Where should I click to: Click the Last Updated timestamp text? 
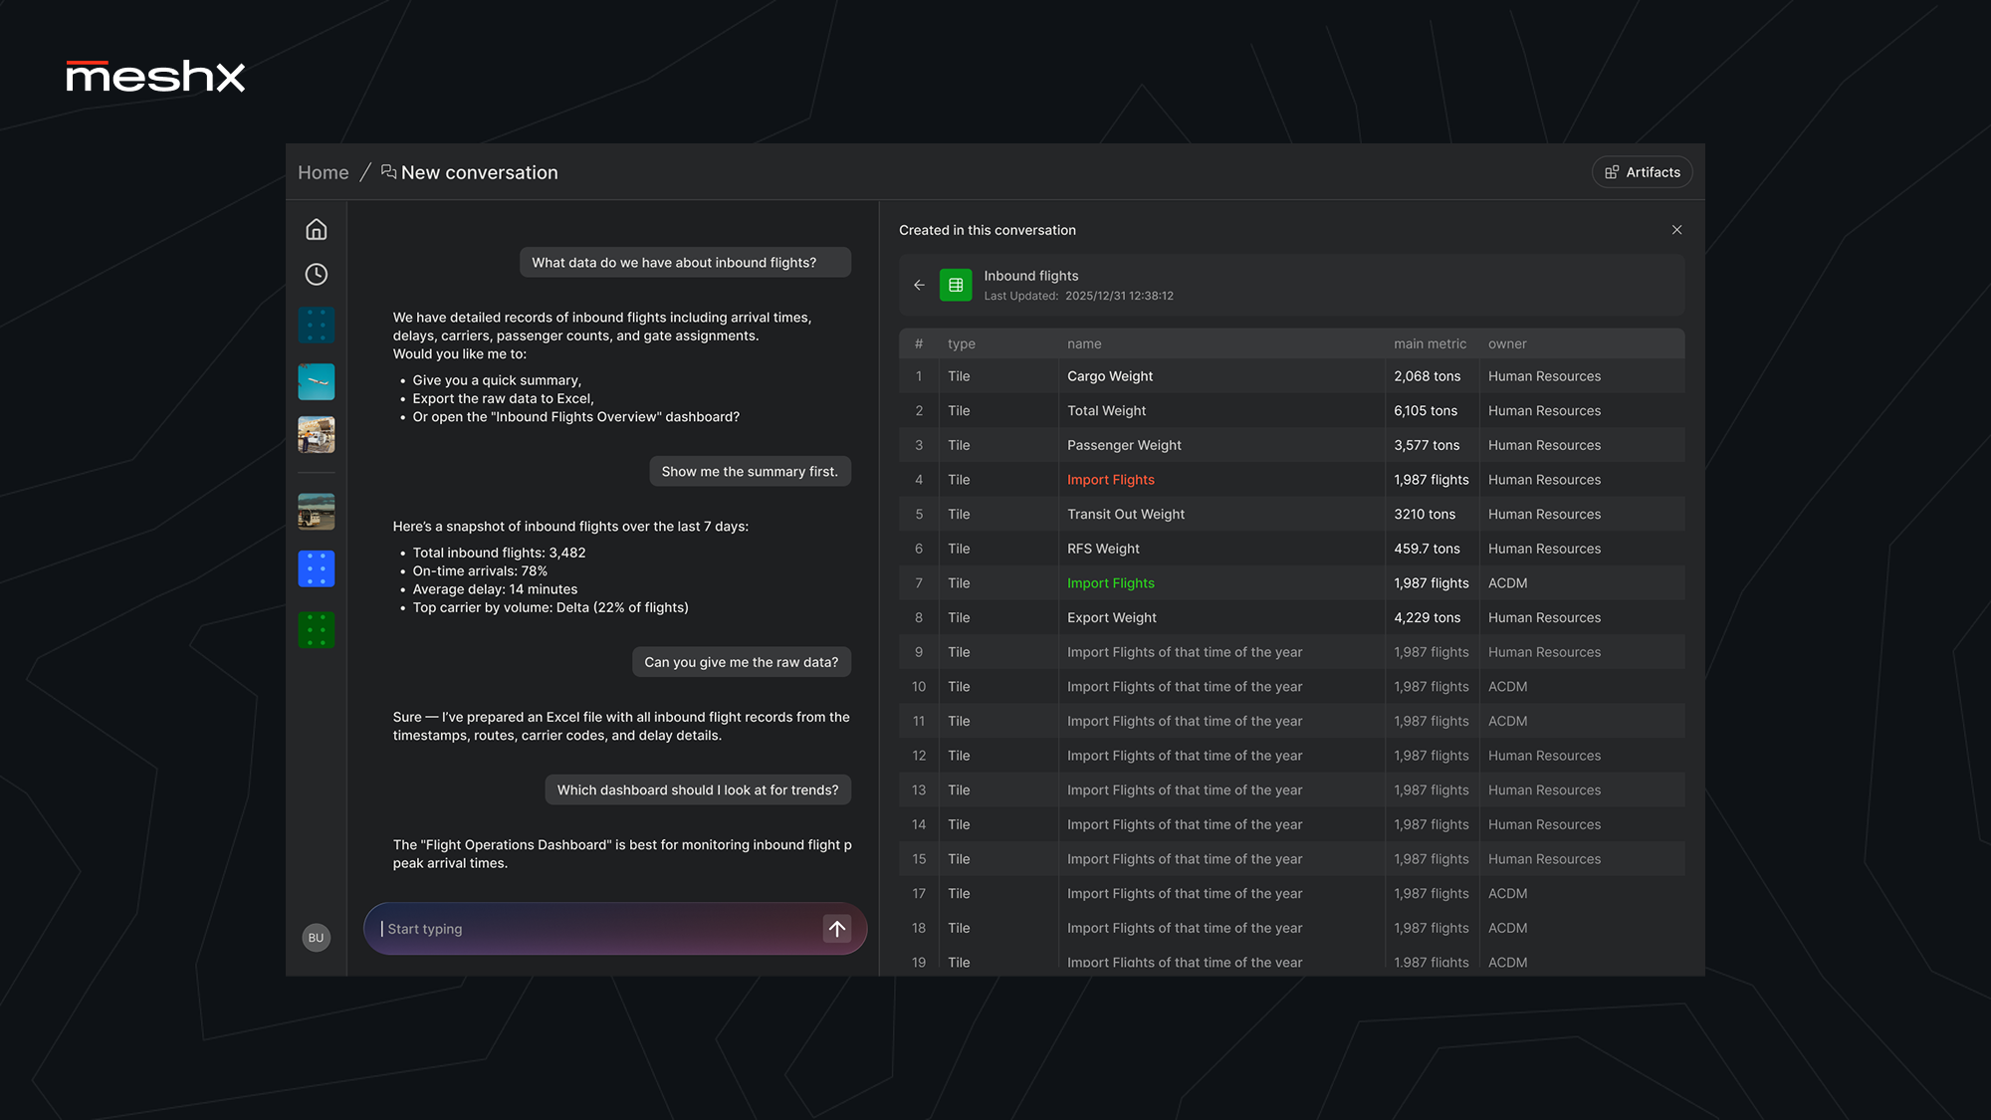1078,296
